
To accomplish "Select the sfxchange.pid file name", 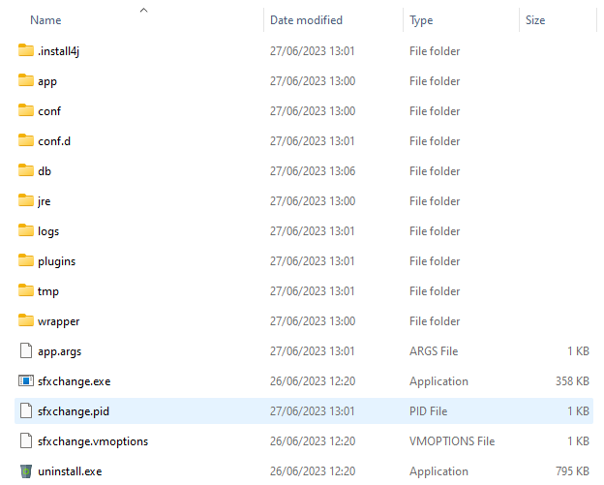I will 74,411.
